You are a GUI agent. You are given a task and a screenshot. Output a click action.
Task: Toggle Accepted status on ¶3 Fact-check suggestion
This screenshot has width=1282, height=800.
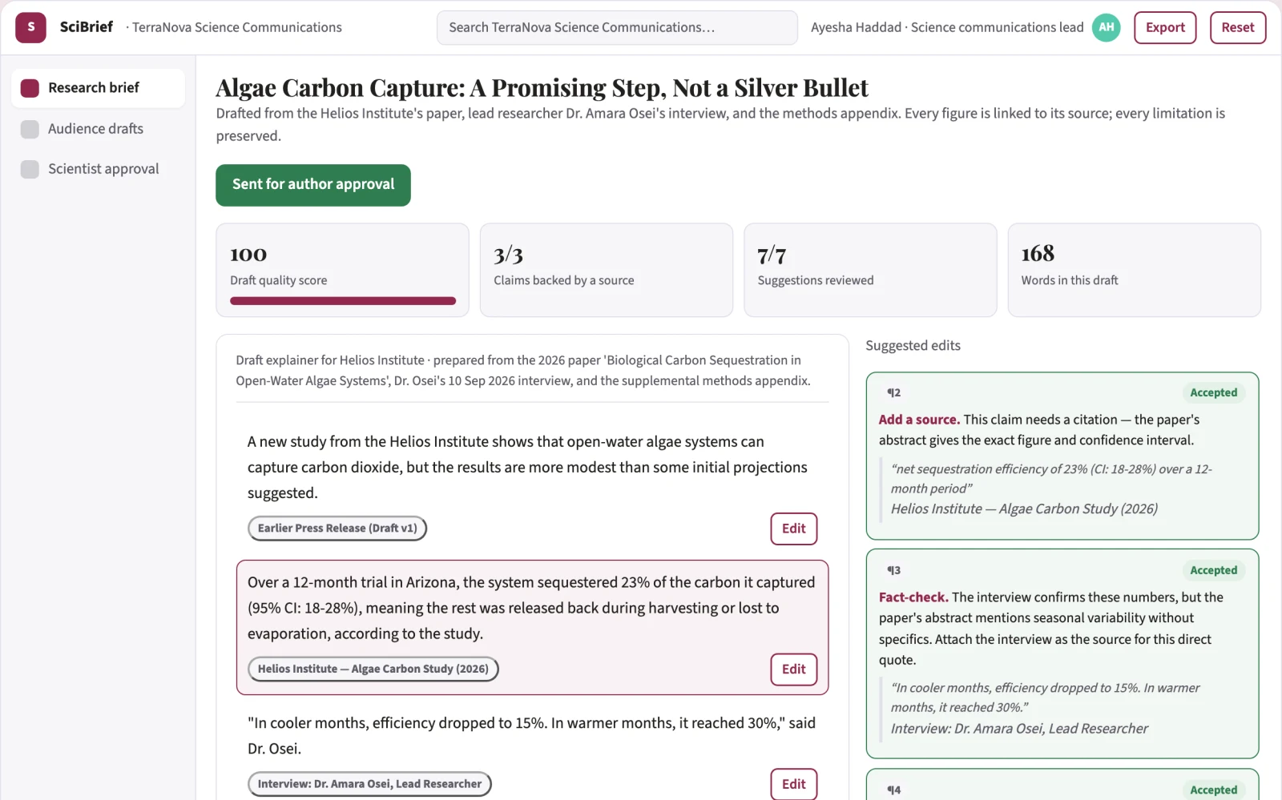1213,571
